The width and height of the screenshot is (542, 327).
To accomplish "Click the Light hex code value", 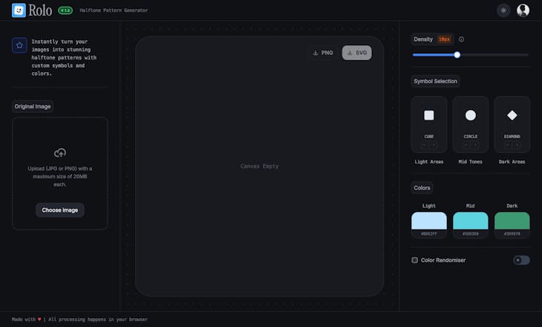I will [429, 234].
